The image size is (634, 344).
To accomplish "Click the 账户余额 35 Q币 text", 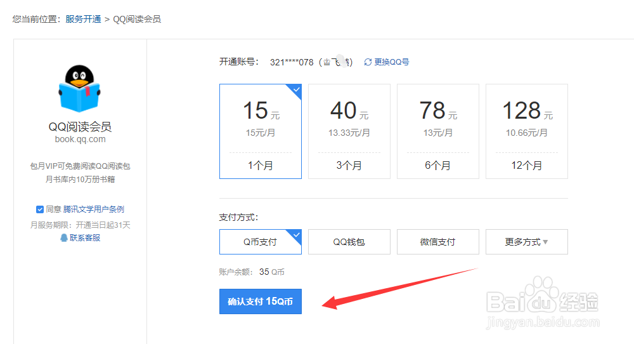I will tap(252, 272).
